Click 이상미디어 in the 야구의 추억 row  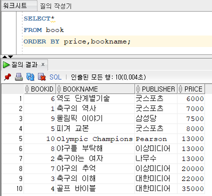pyautogui.click(x=156, y=168)
